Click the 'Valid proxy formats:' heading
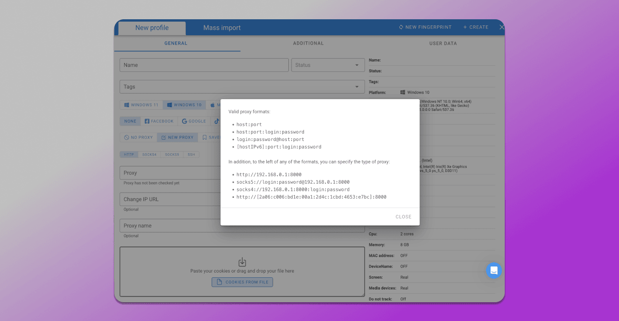The height and width of the screenshot is (321, 619). [249, 112]
